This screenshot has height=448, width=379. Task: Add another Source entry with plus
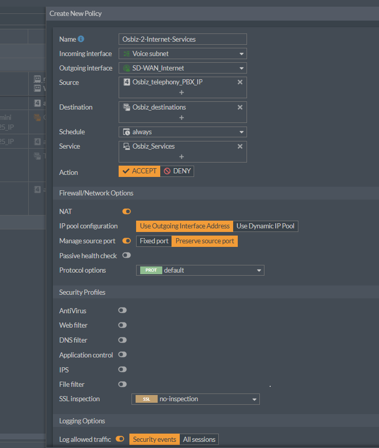tap(181, 93)
